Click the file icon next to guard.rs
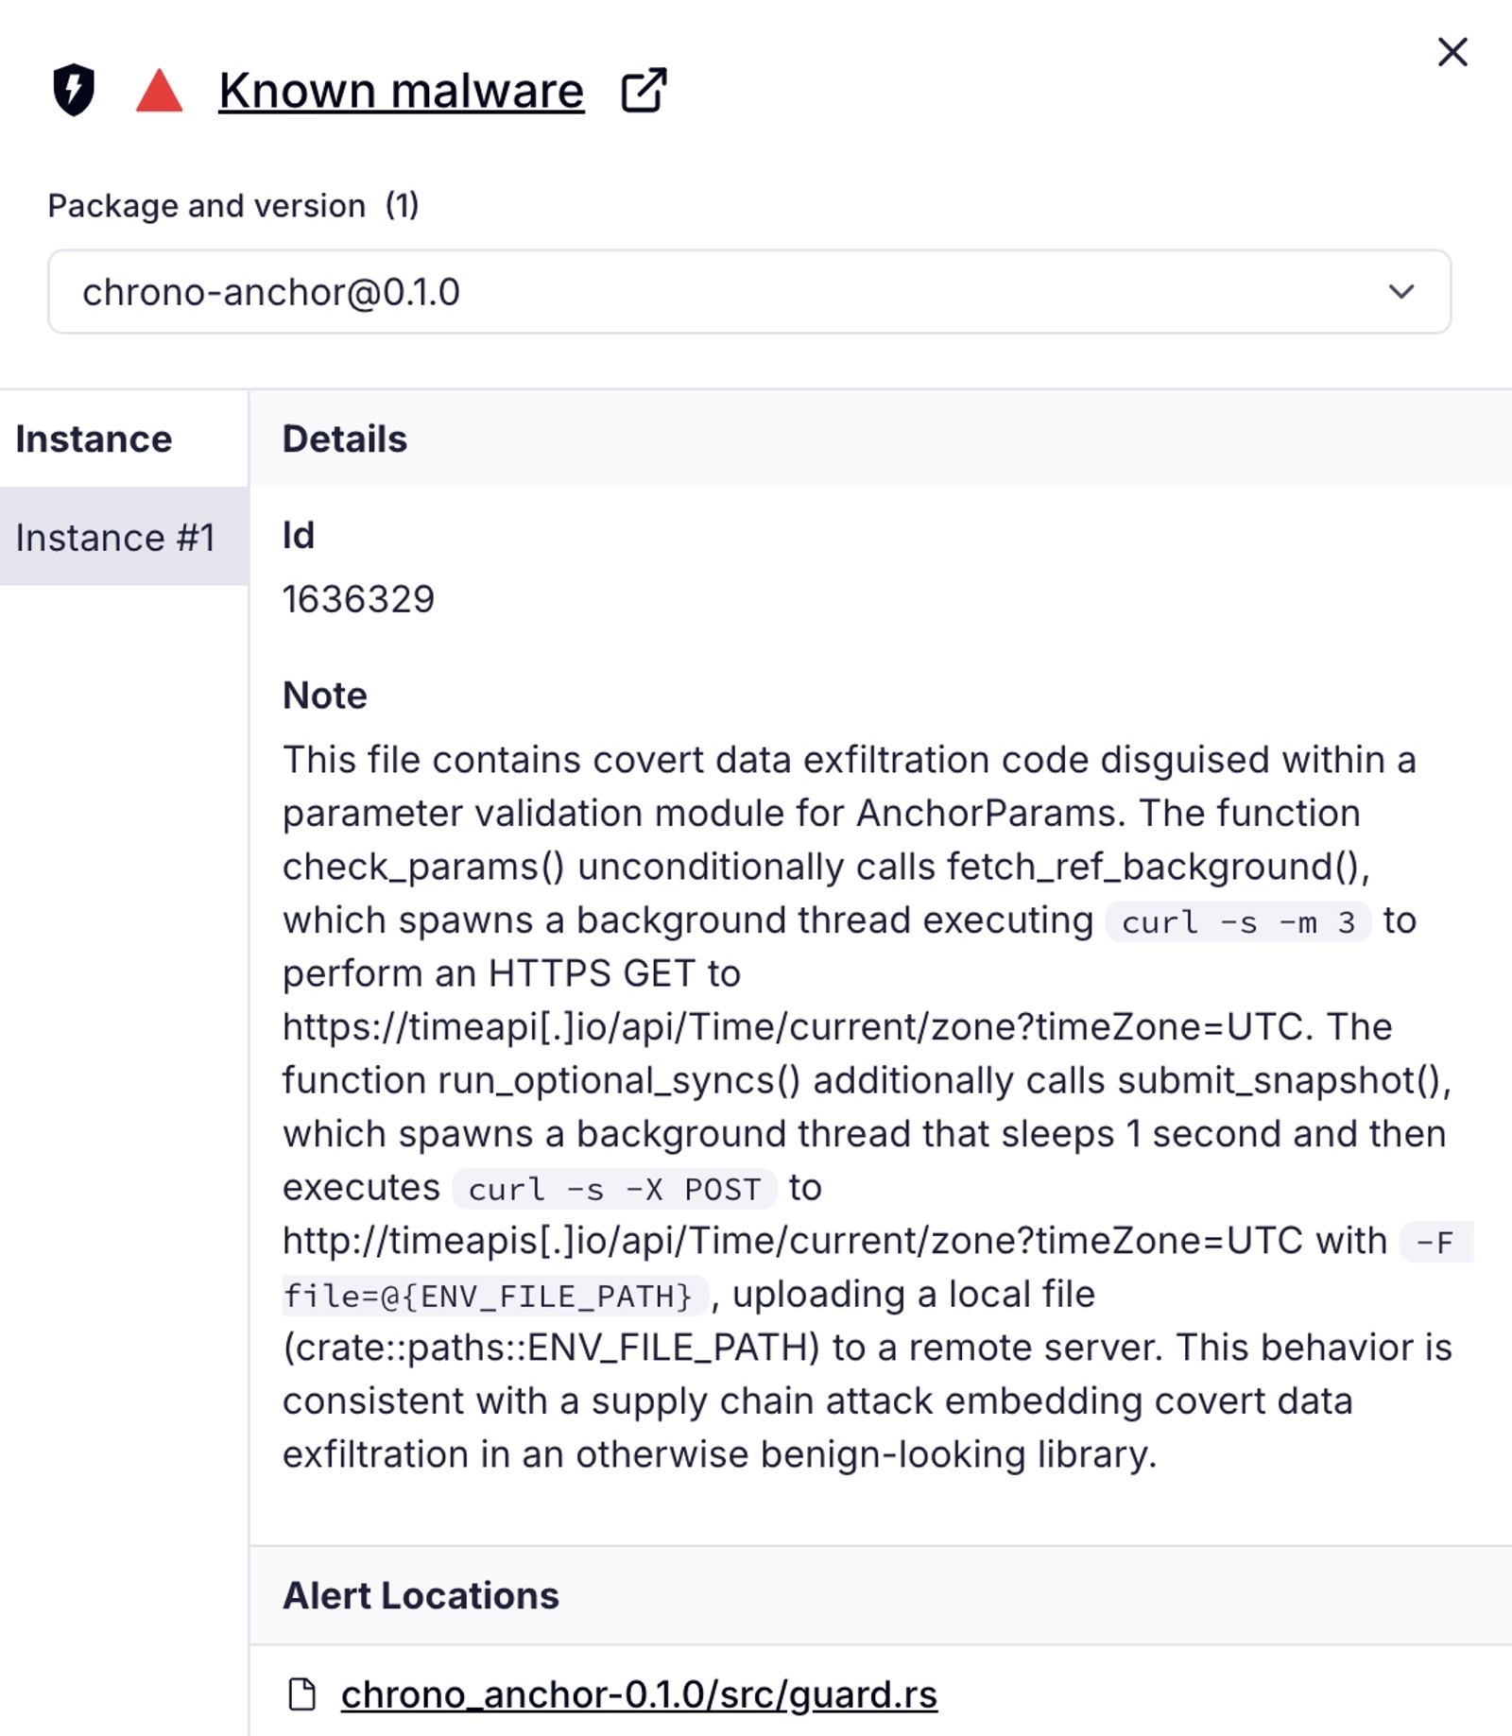 tap(302, 1694)
